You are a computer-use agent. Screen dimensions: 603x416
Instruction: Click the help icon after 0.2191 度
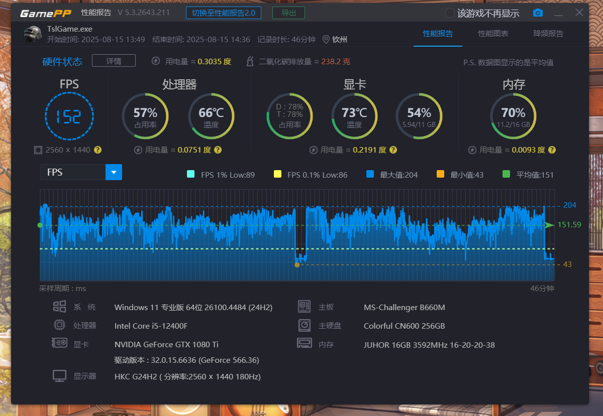(393, 150)
